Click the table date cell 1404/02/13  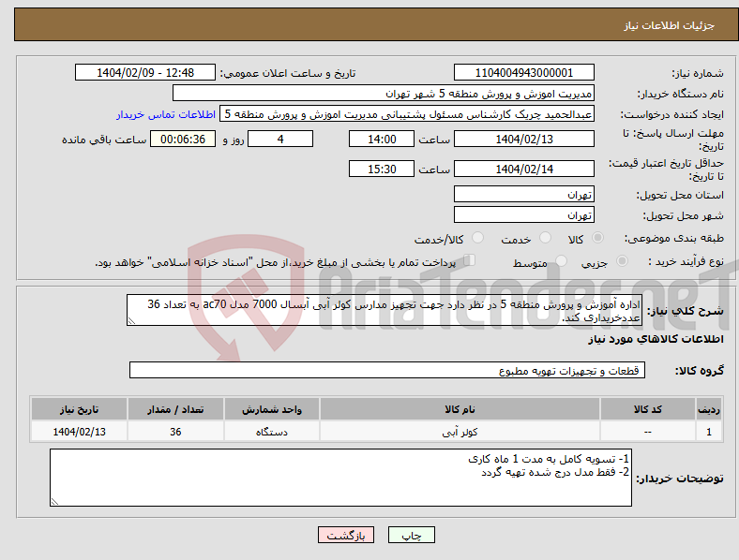(x=79, y=432)
